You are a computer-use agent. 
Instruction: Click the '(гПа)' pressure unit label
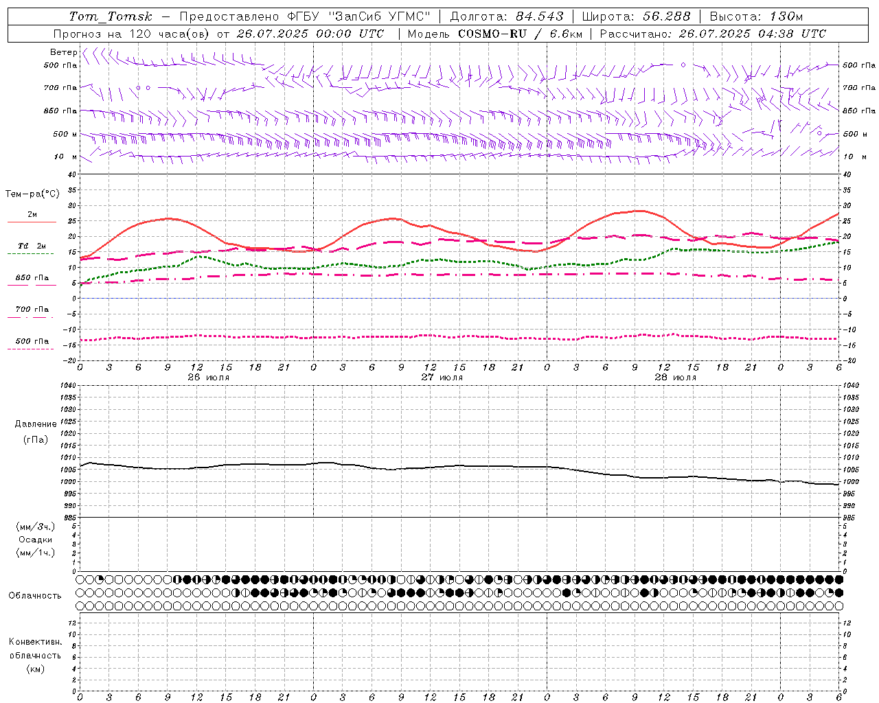(x=36, y=439)
